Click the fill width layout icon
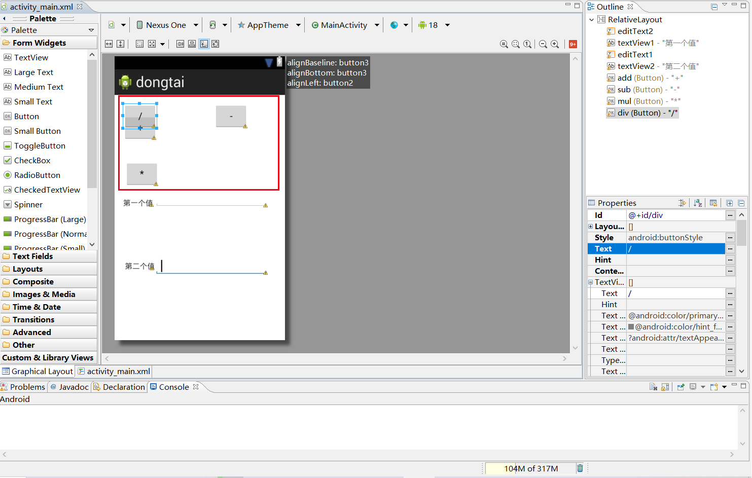The image size is (752, 478). 109,44
